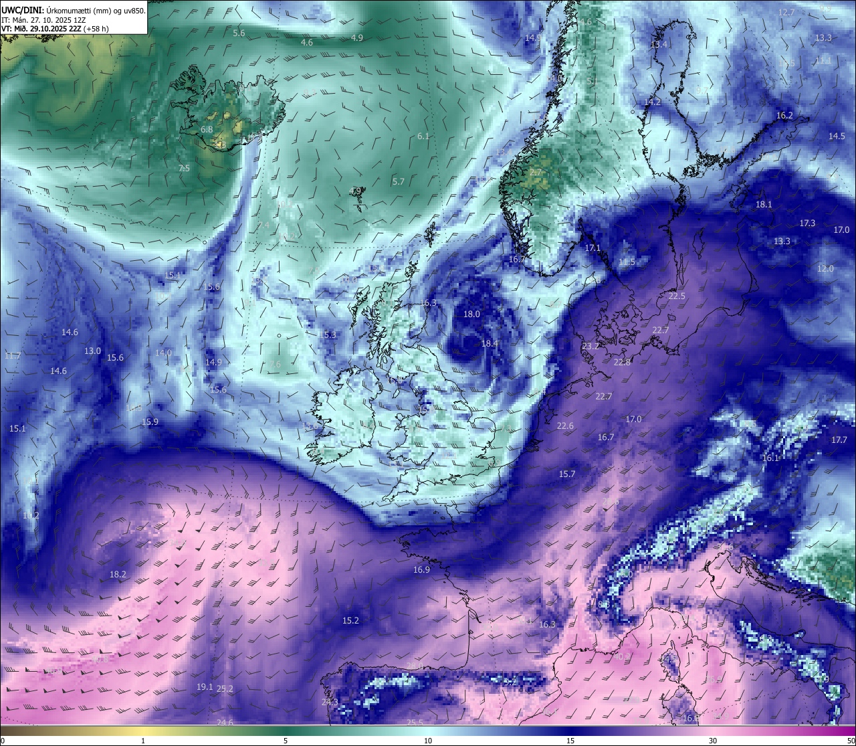Click the 15.9 value label

click(150, 422)
